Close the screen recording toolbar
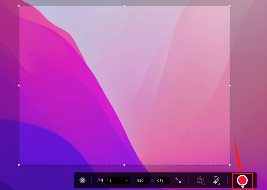Viewport: 267px width, 190px height. click(x=82, y=180)
